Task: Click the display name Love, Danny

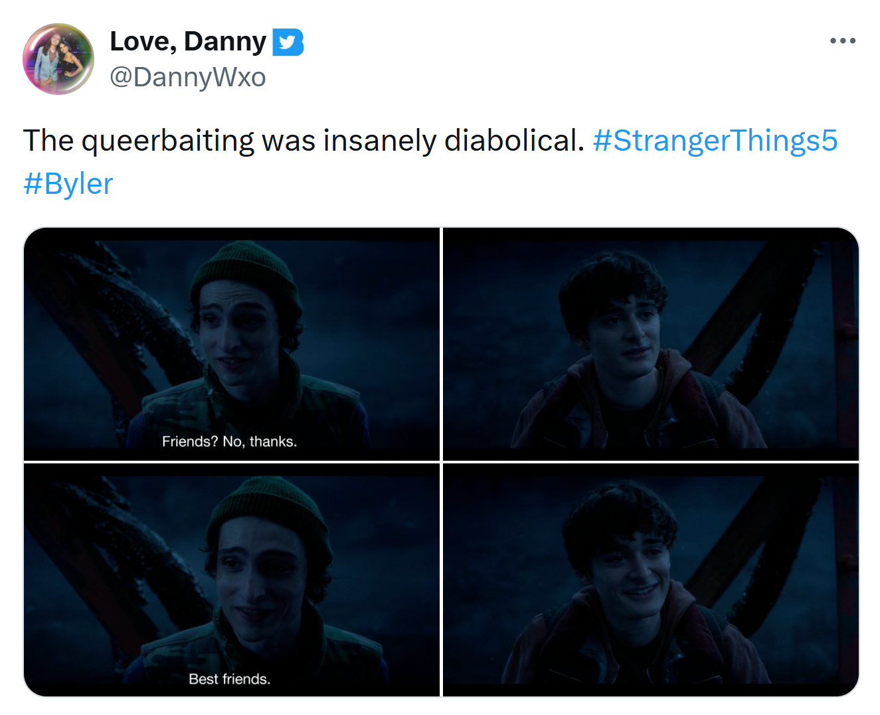Action: click(x=187, y=41)
